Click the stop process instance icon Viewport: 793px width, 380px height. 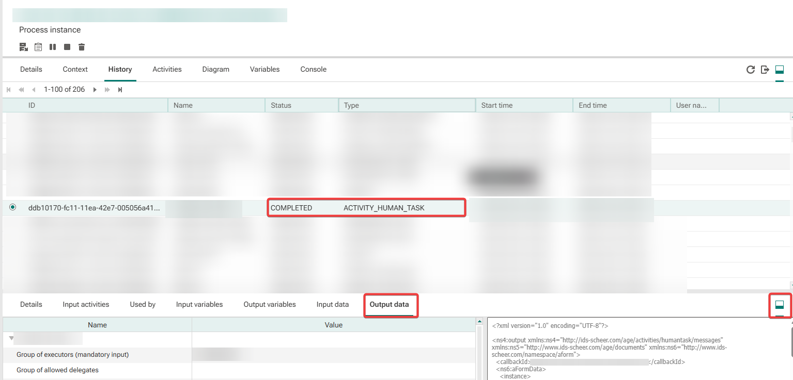coord(67,47)
